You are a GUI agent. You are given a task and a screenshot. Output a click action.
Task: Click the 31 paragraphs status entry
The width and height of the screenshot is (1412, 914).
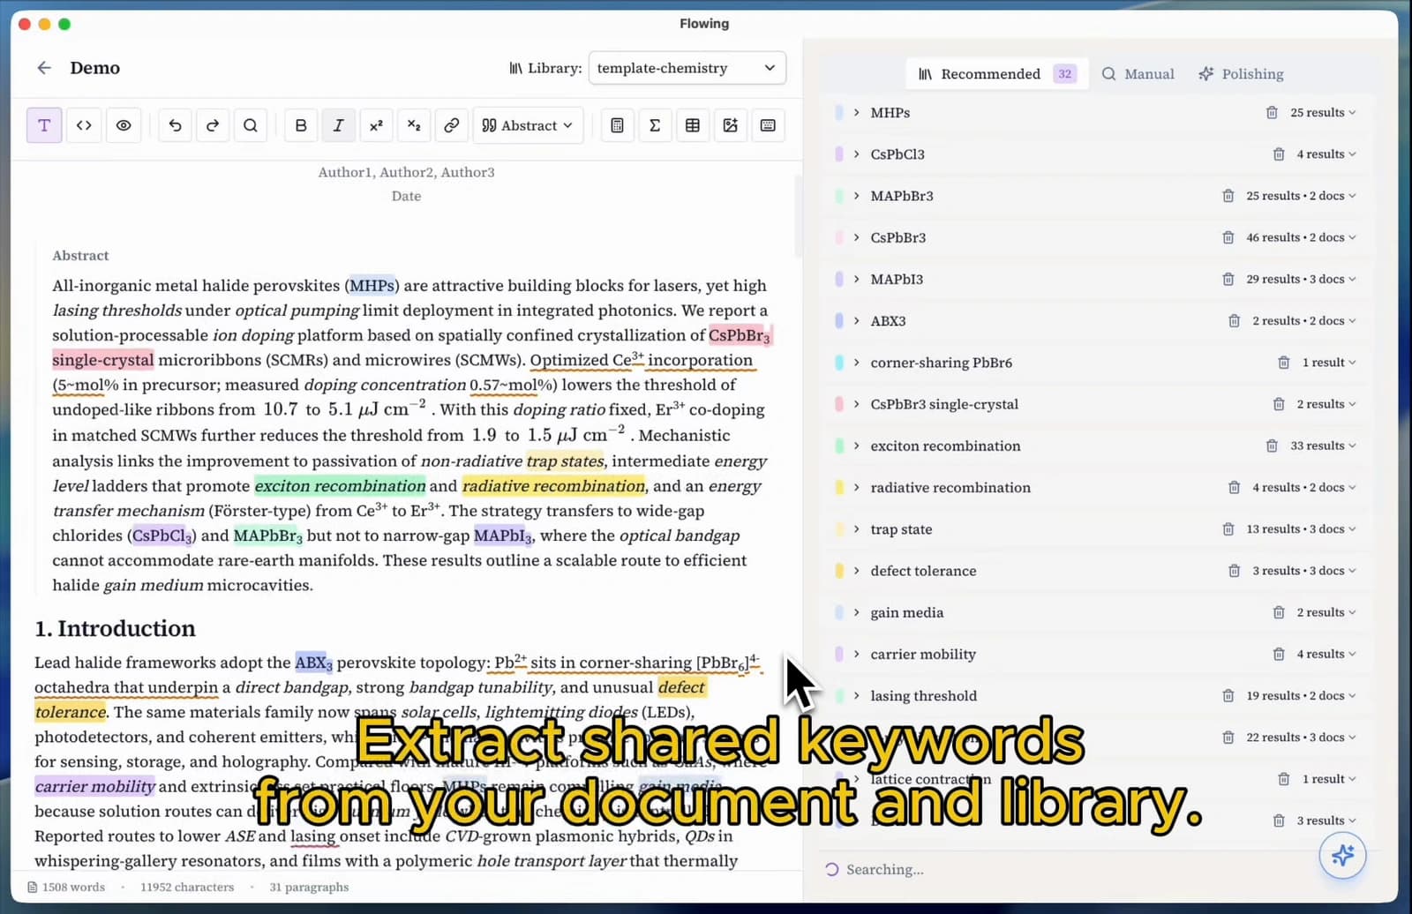click(309, 887)
